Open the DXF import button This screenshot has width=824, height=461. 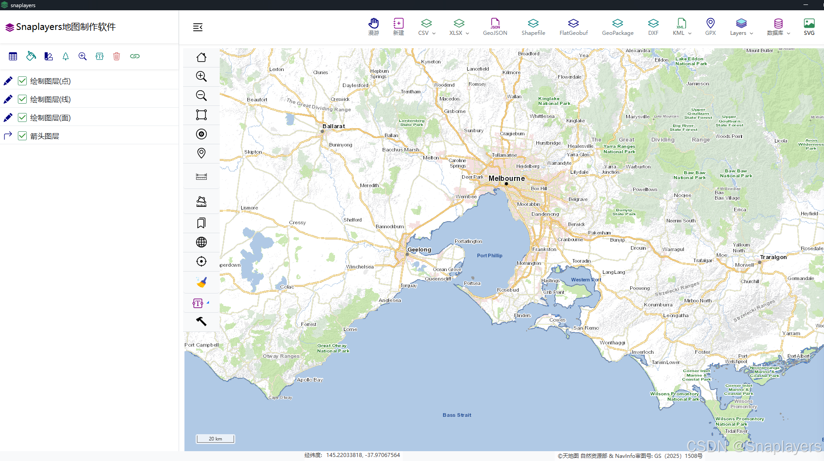653,27
